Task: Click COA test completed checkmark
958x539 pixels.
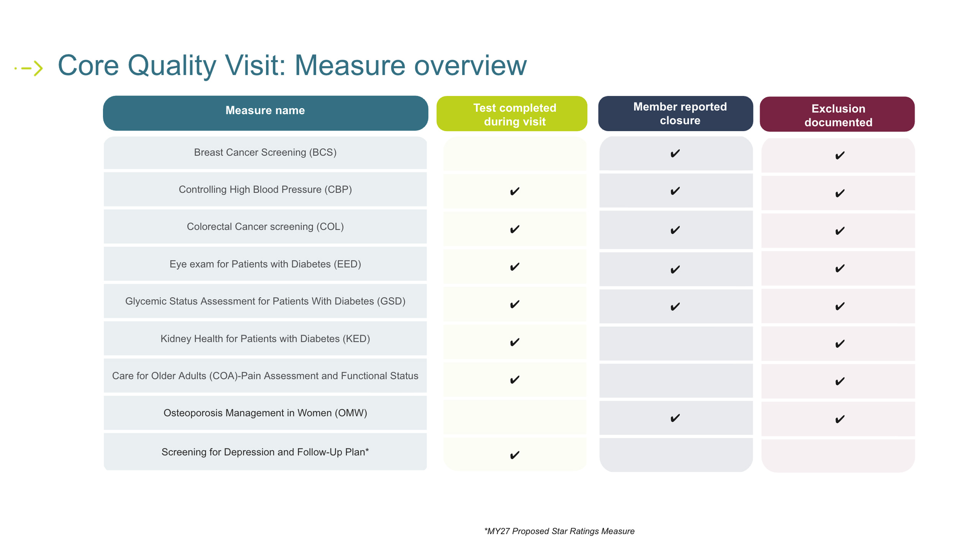Action: coord(514,380)
